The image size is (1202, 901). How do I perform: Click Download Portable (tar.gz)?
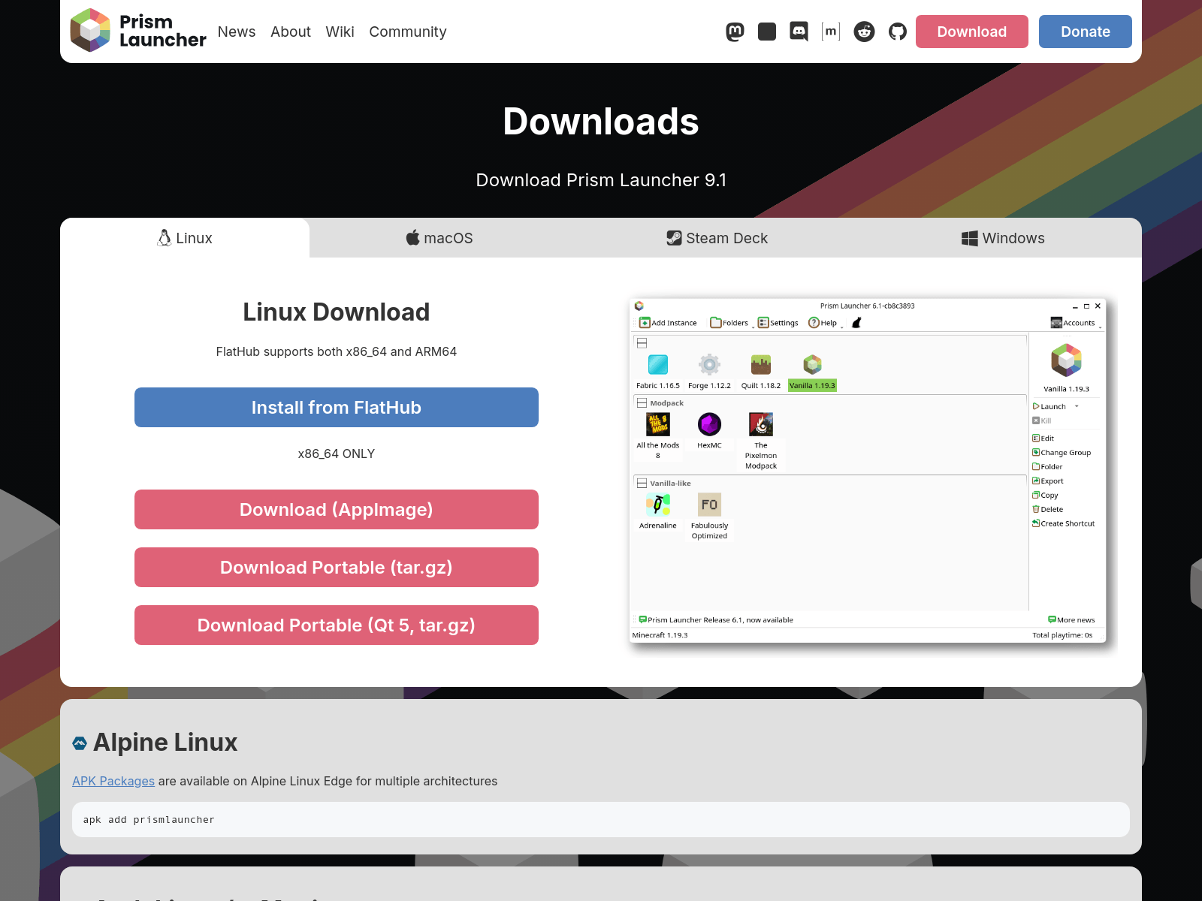pos(337,568)
